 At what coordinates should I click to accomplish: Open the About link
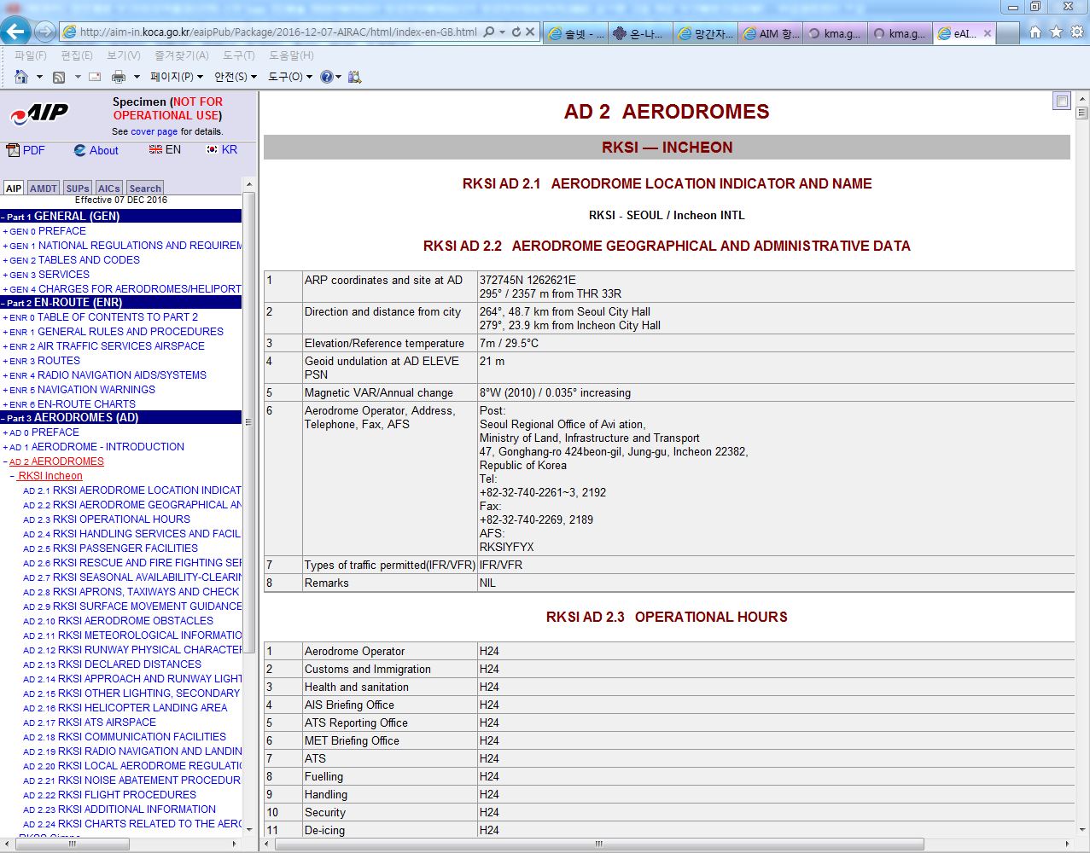(96, 150)
